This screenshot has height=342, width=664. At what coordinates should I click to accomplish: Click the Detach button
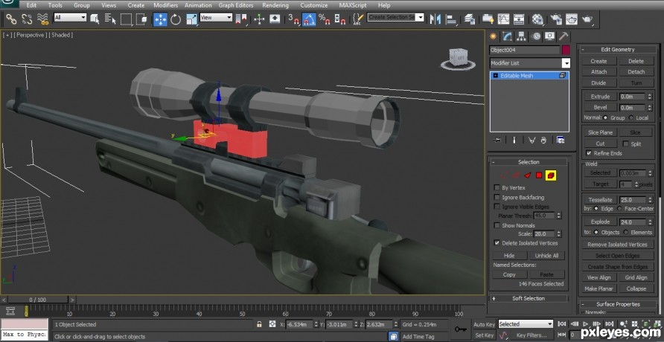coord(636,72)
